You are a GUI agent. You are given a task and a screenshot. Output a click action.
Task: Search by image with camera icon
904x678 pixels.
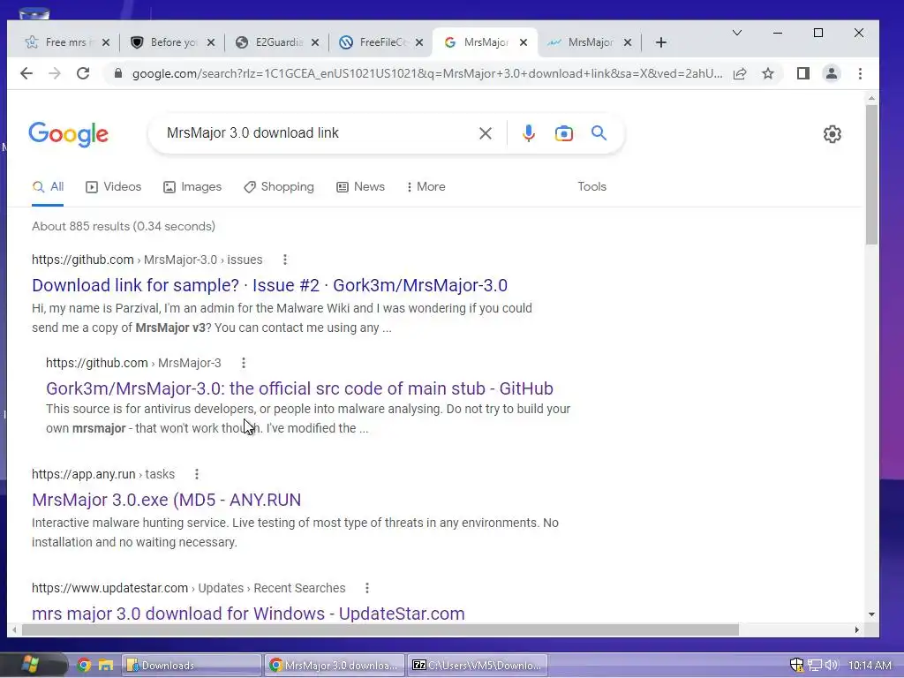564,134
